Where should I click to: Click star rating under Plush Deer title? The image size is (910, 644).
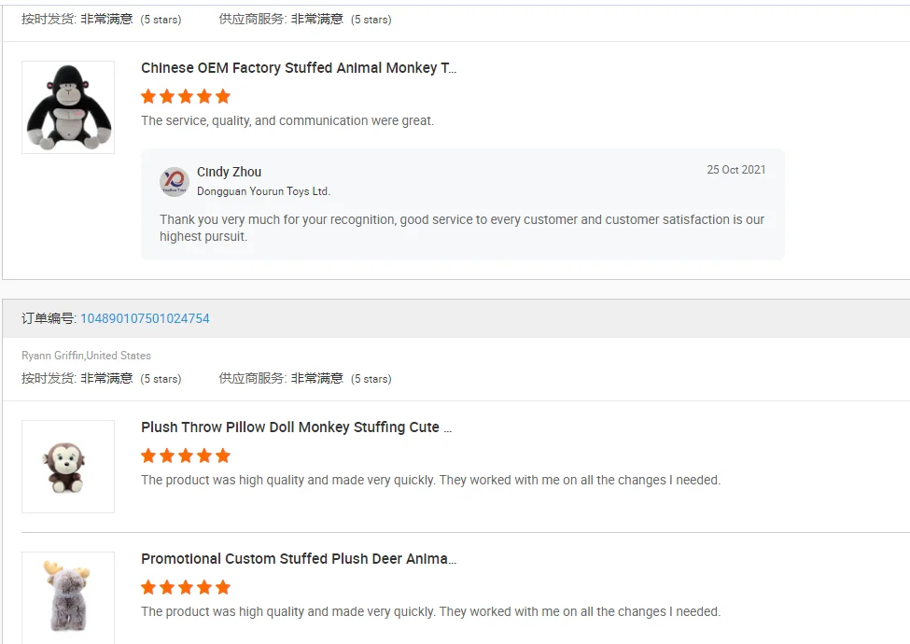[186, 587]
